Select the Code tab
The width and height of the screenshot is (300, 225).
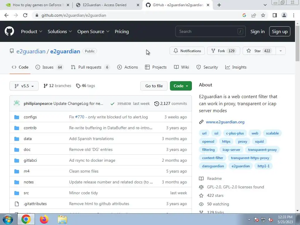point(20,67)
